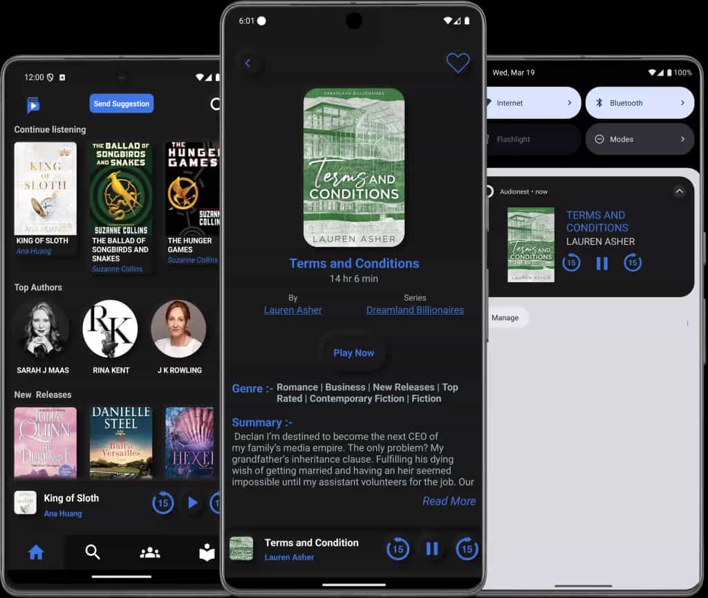
Task: Tap the Terms and Condition mini player thumbnail
Action: [x=241, y=548]
